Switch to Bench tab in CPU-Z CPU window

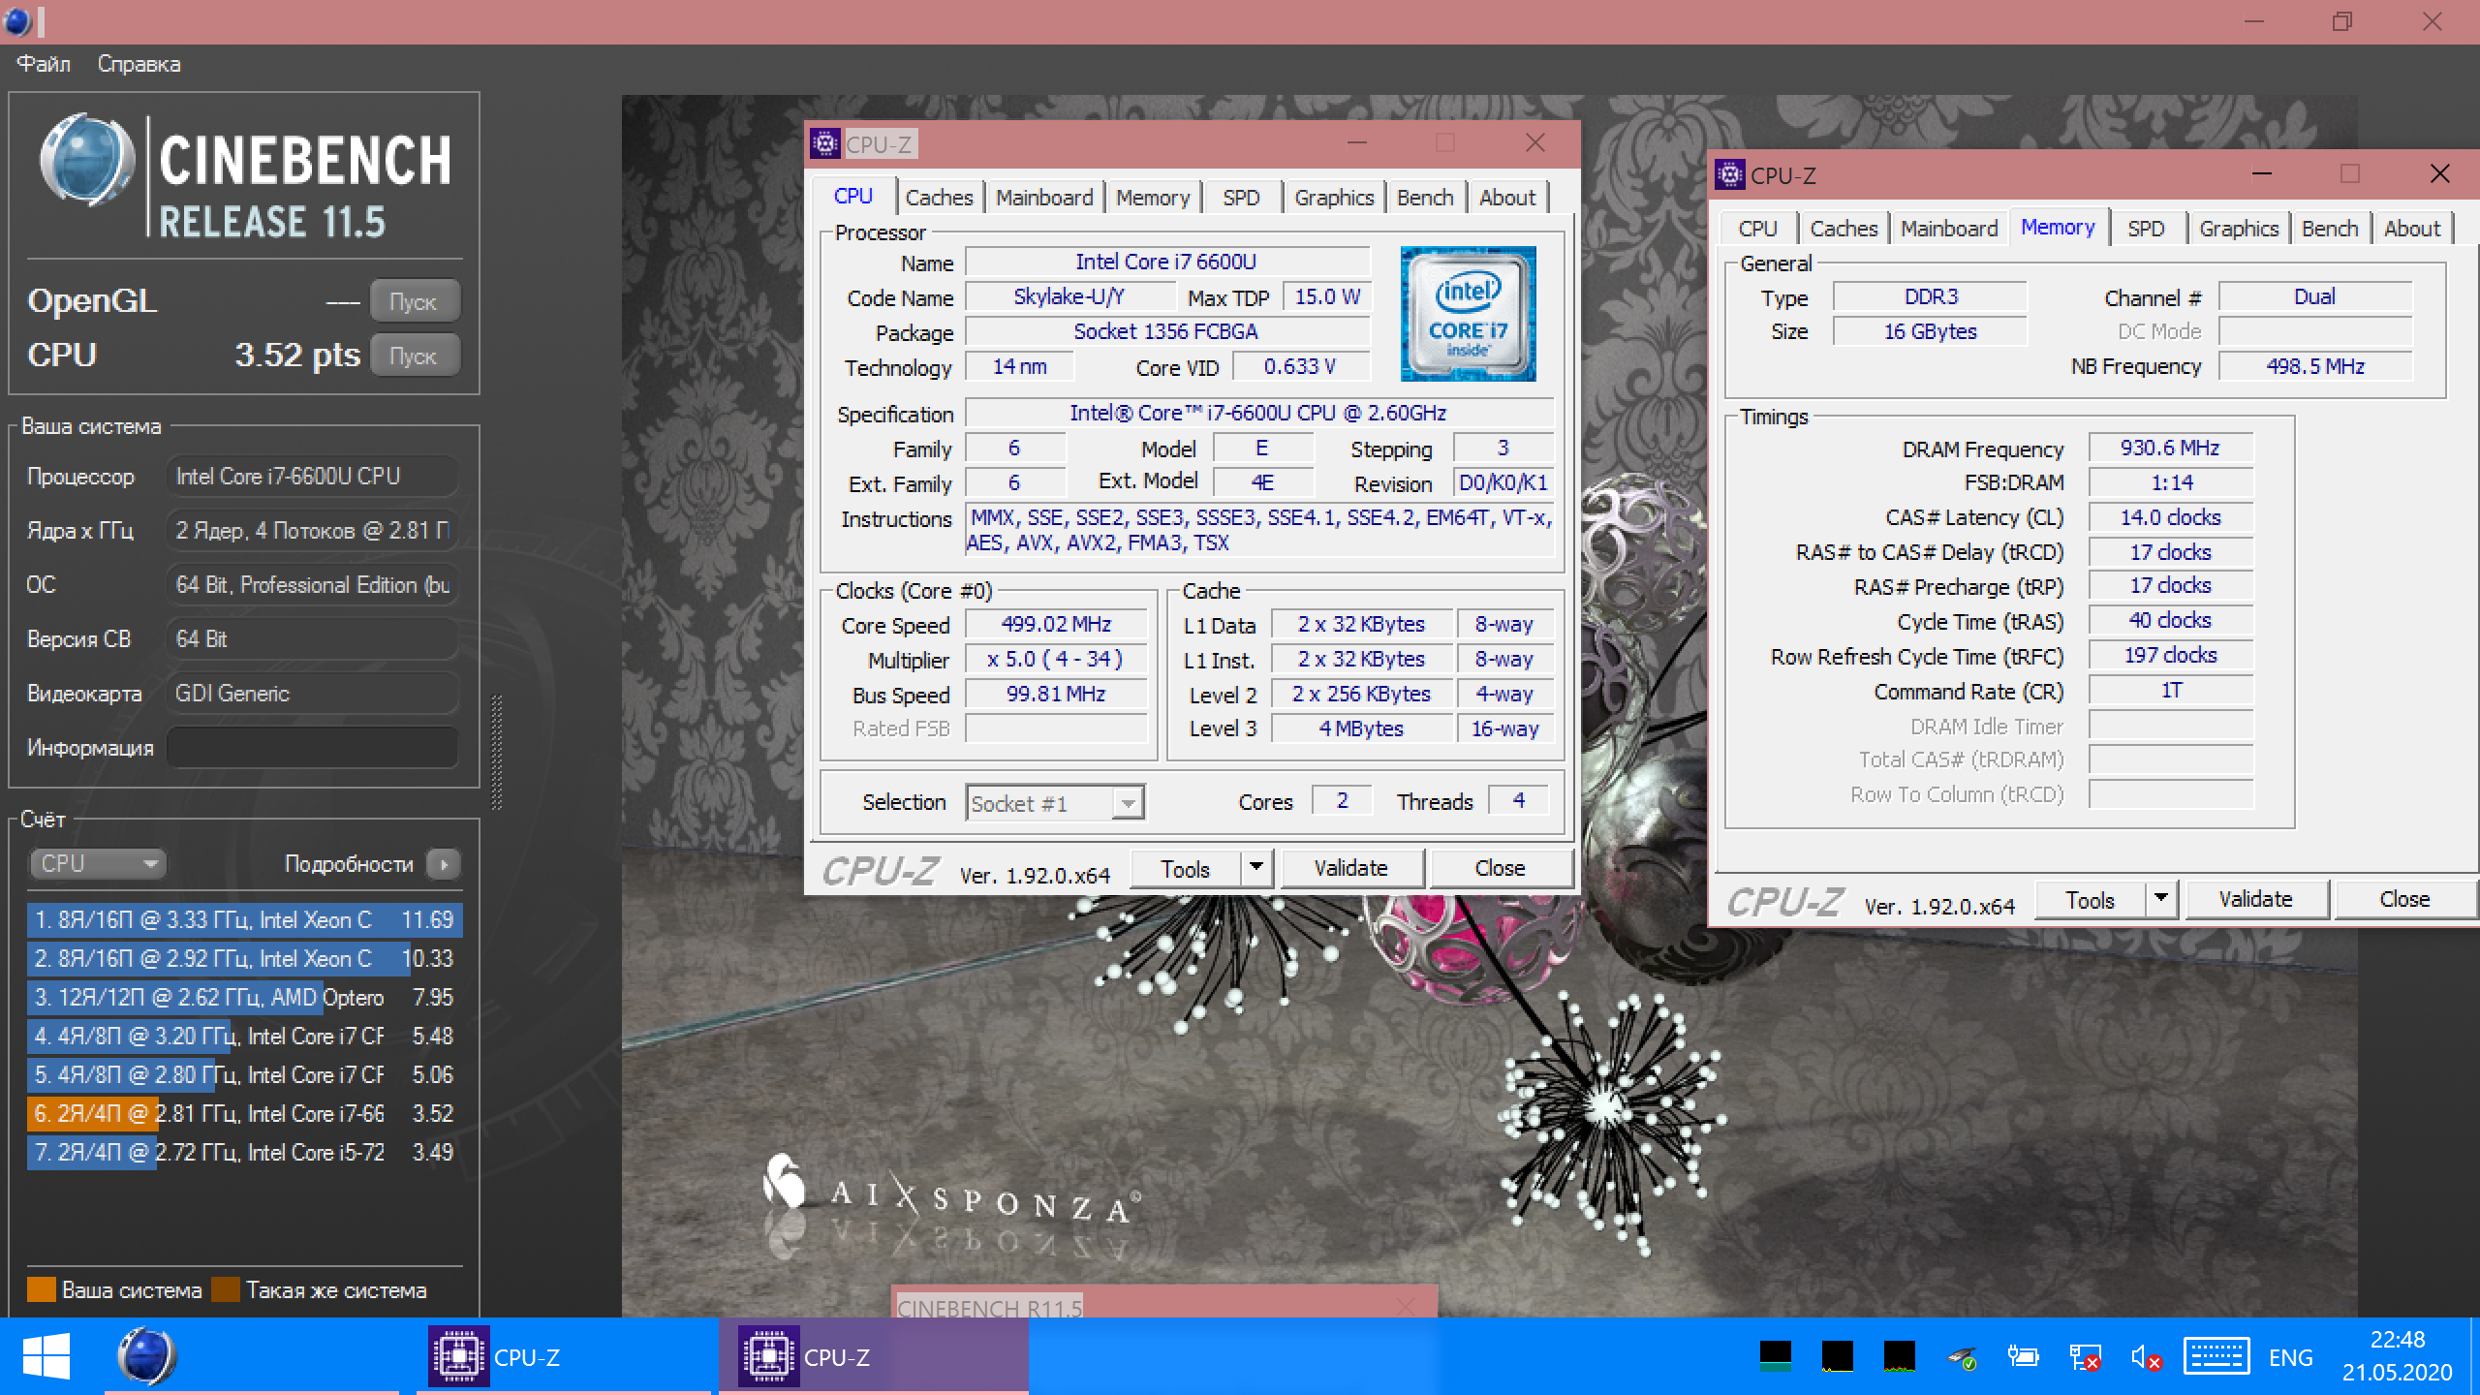click(x=1425, y=198)
